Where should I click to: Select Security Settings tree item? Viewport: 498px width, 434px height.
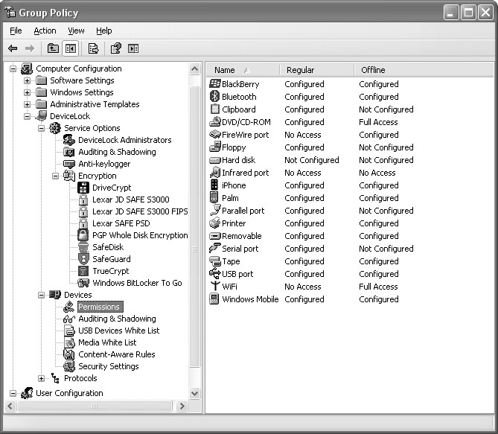point(108,366)
